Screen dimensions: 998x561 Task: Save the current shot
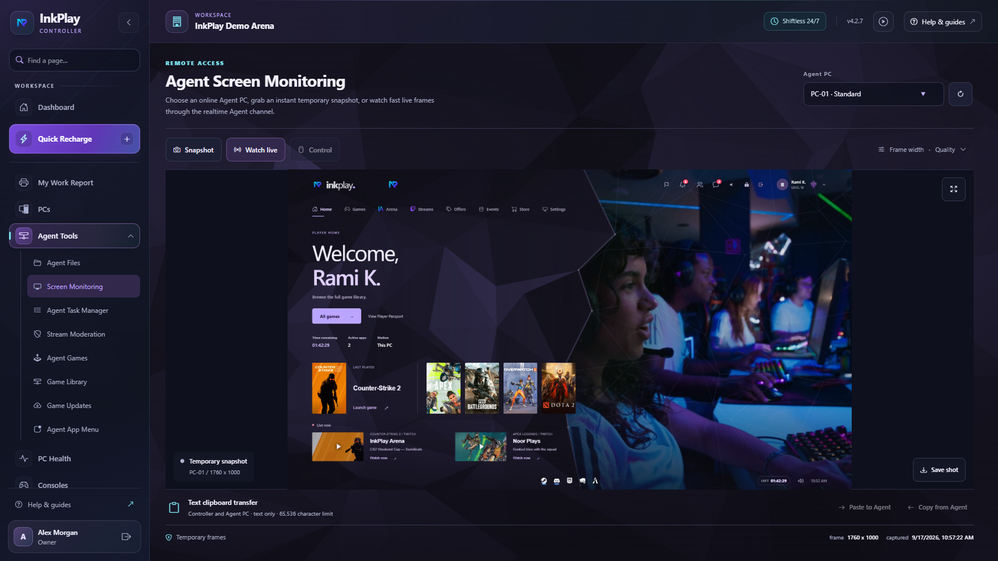point(939,470)
